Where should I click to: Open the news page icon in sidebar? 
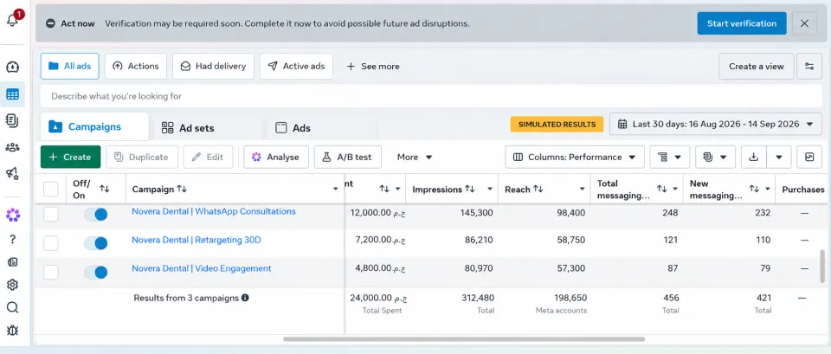tap(13, 261)
